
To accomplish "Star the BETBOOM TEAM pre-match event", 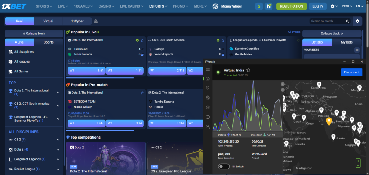I will [142, 93].
